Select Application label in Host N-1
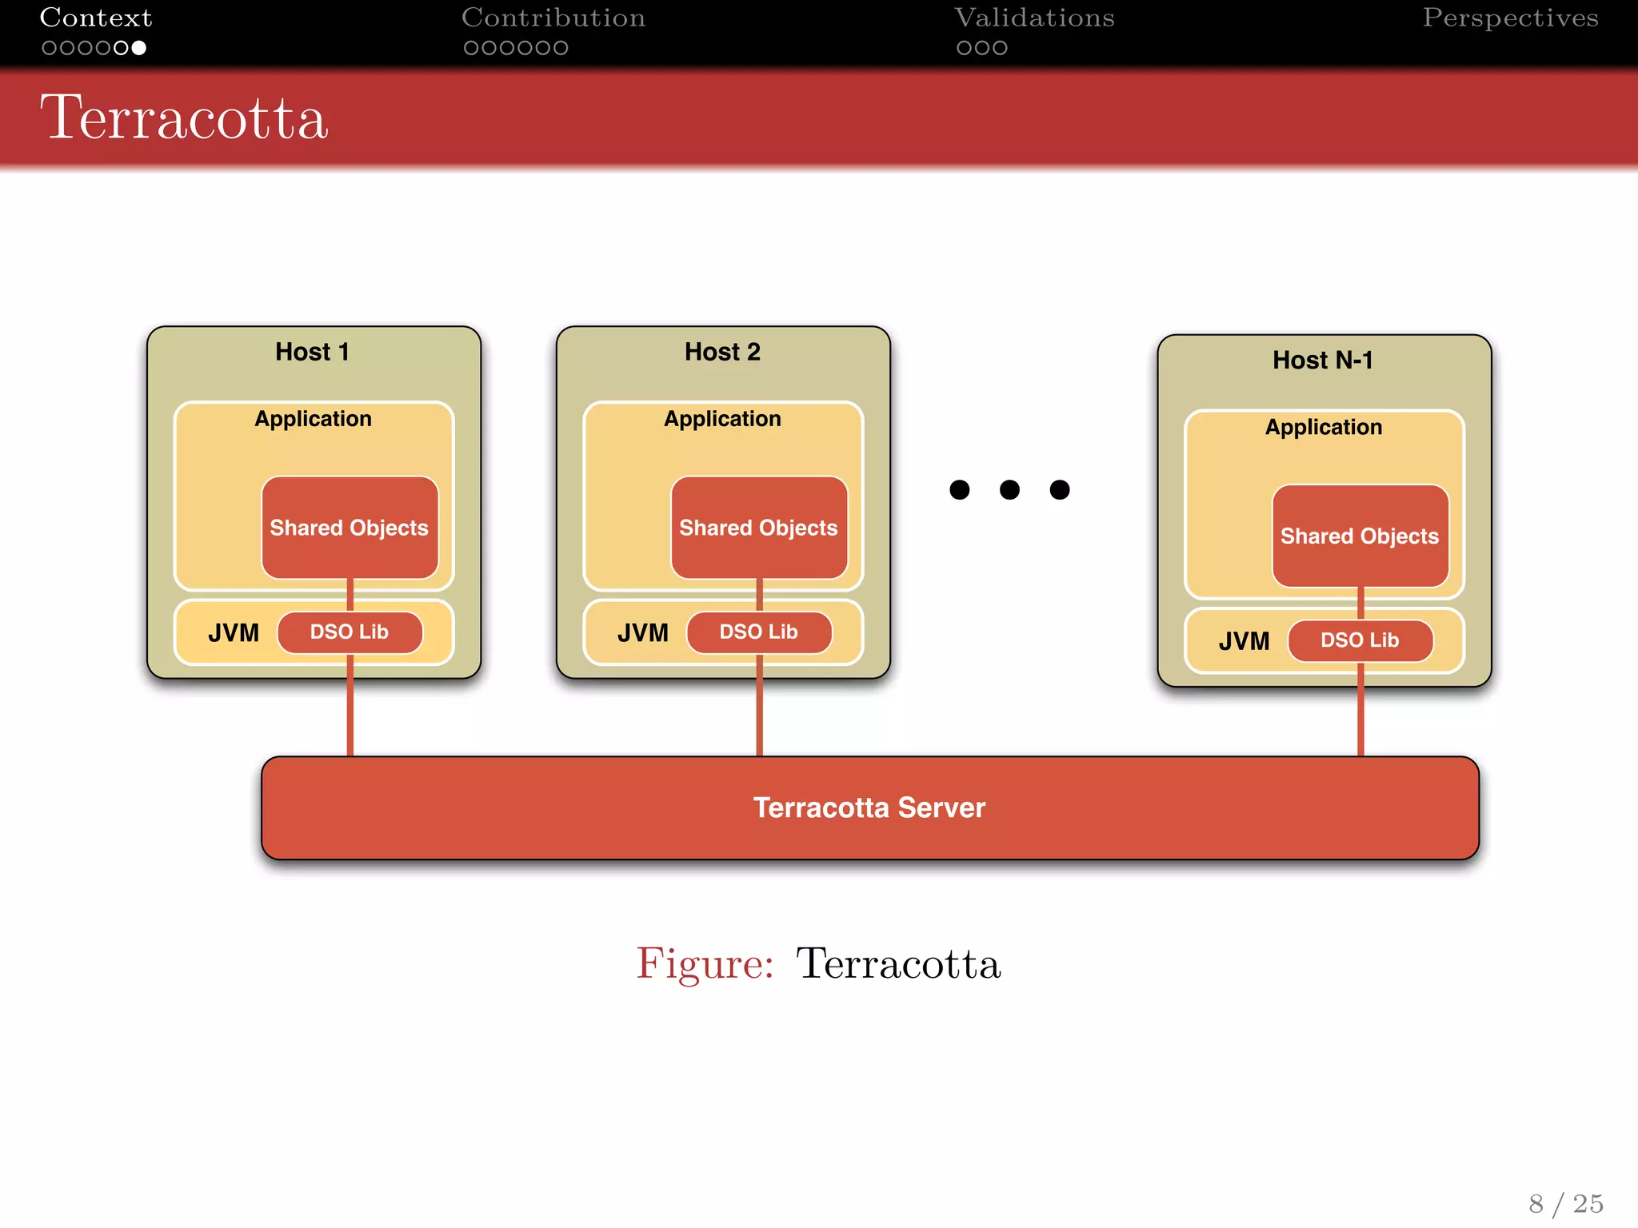Viewport: 1638px width, 1228px height. (x=1324, y=427)
